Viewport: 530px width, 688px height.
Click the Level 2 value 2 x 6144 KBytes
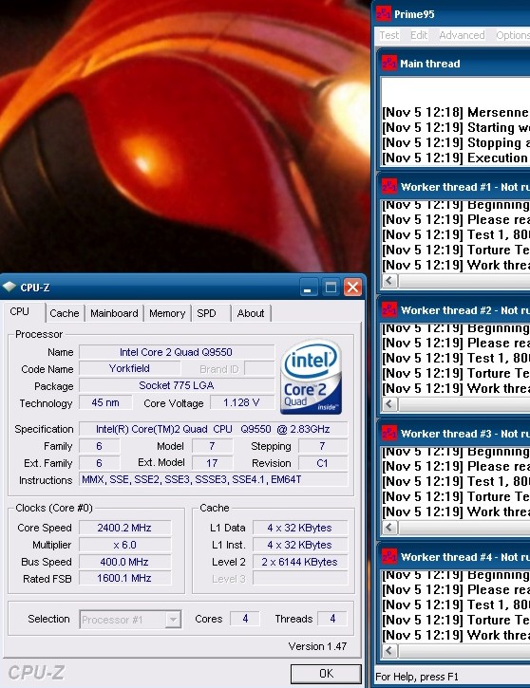coord(300,562)
